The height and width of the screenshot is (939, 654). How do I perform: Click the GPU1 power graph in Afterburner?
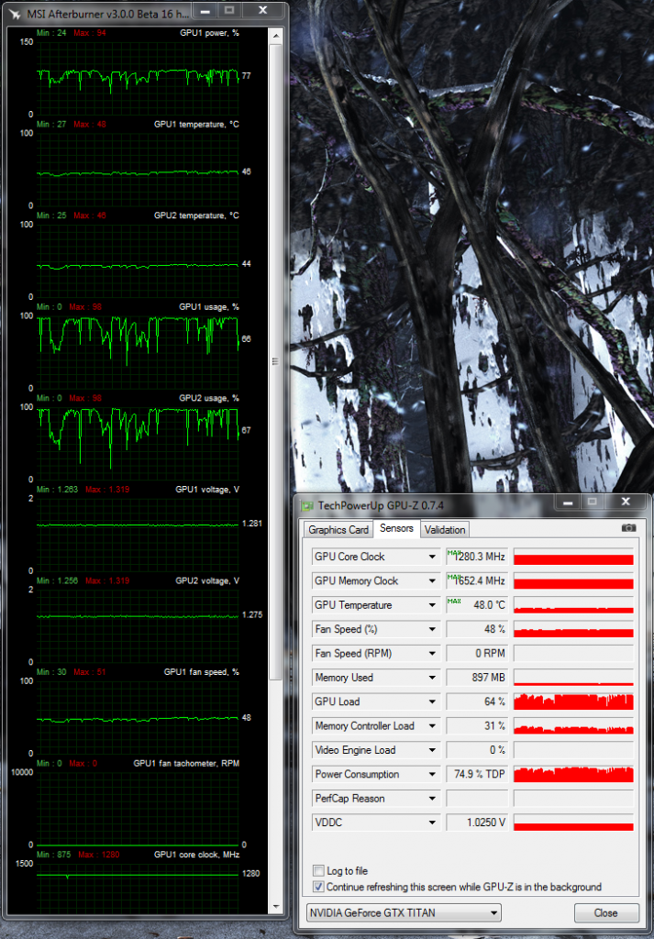138,78
